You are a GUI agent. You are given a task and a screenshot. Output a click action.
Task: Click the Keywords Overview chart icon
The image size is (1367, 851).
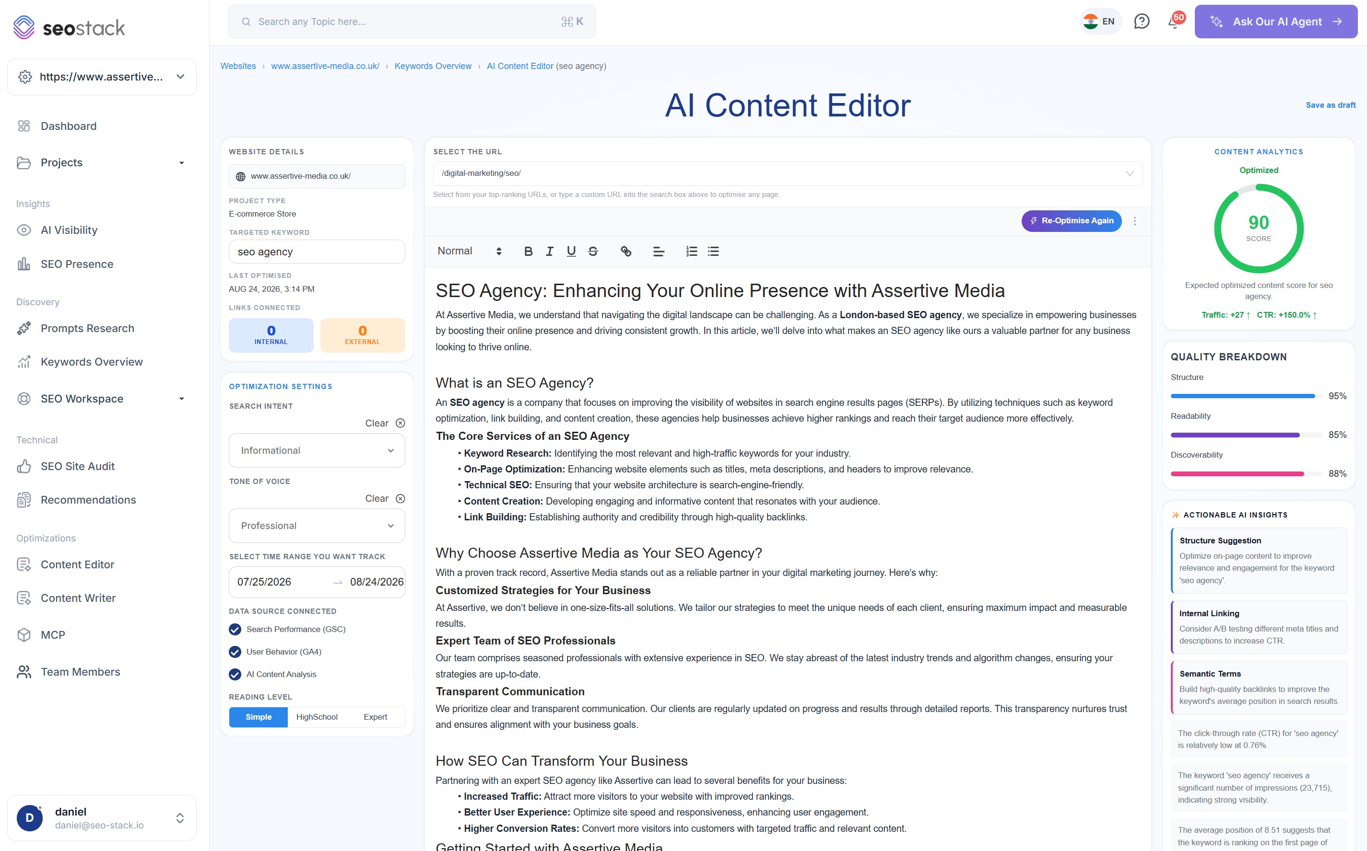(24, 362)
